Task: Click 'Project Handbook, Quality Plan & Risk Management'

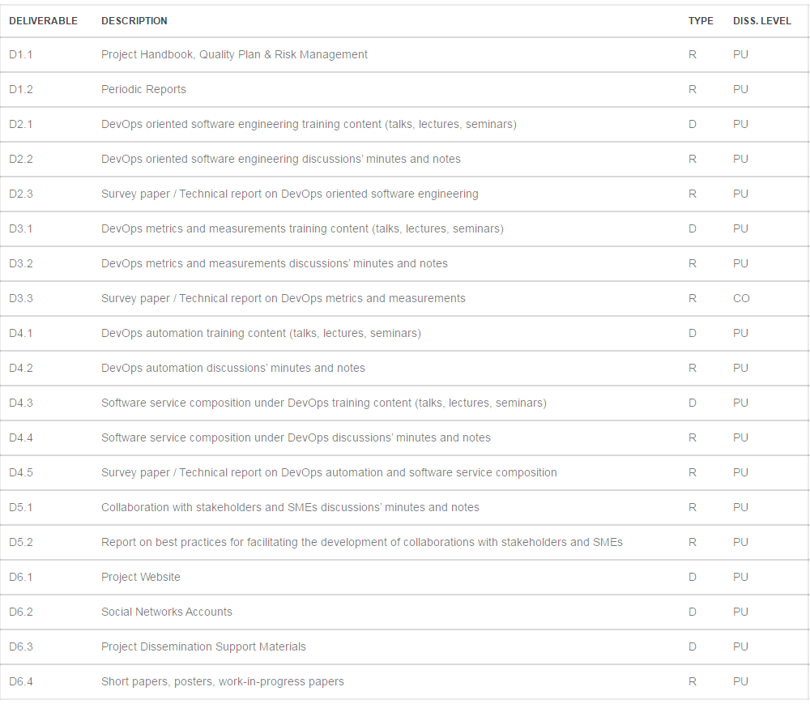Action: 234,55
